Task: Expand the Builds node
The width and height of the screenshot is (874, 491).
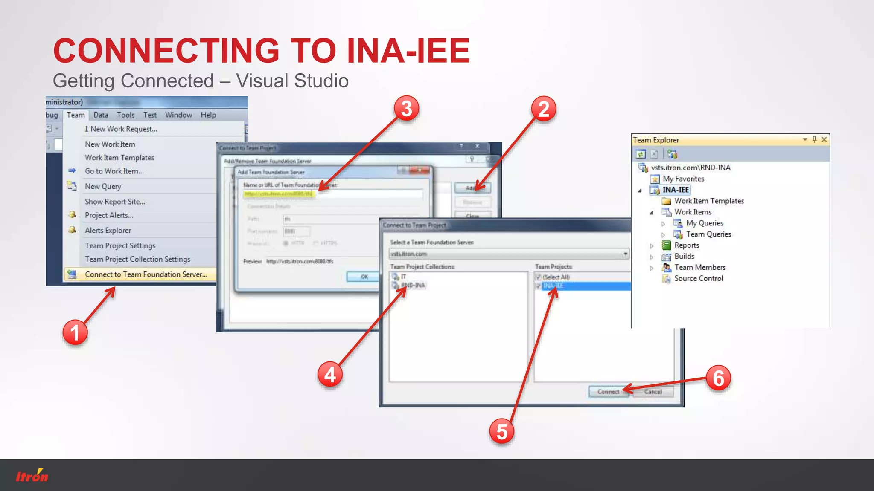Action: (x=652, y=257)
